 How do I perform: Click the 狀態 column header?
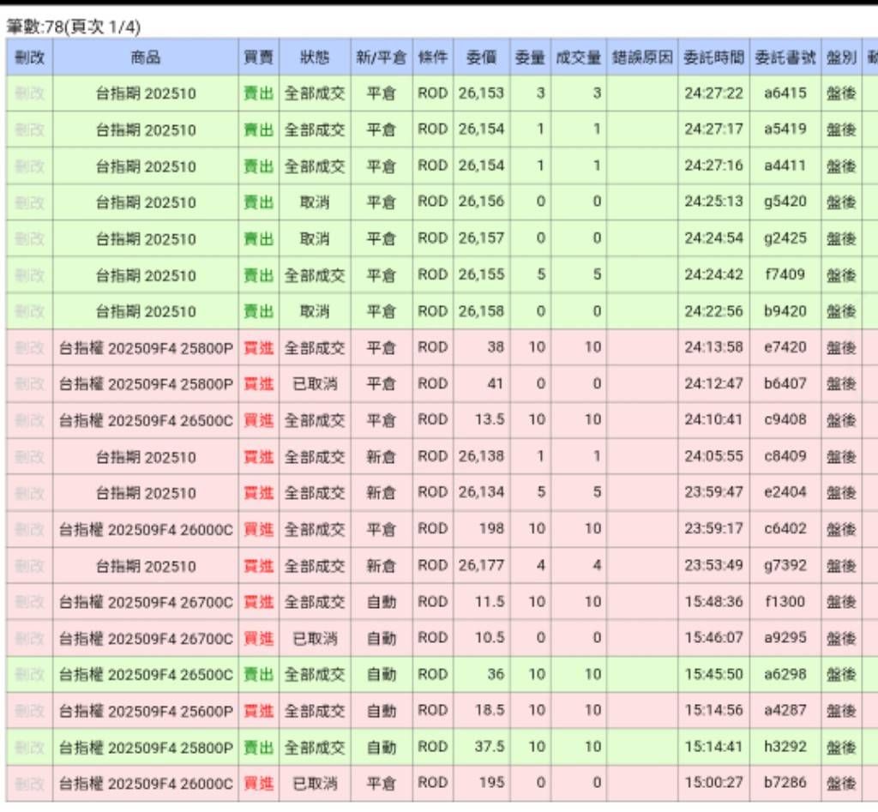click(314, 57)
